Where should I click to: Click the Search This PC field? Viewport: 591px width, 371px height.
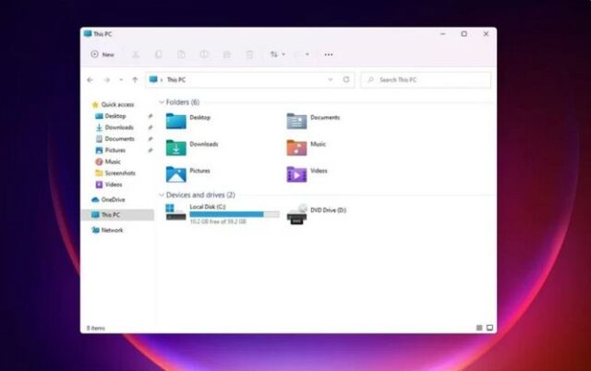[x=426, y=80]
